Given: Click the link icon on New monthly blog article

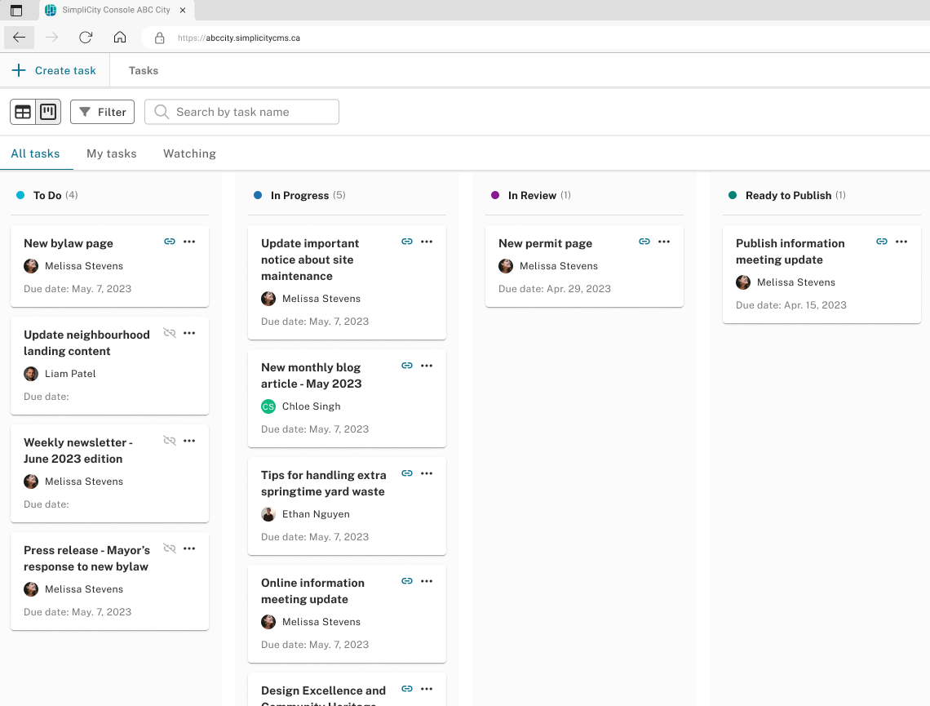Looking at the screenshot, I should click(x=407, y=365).
